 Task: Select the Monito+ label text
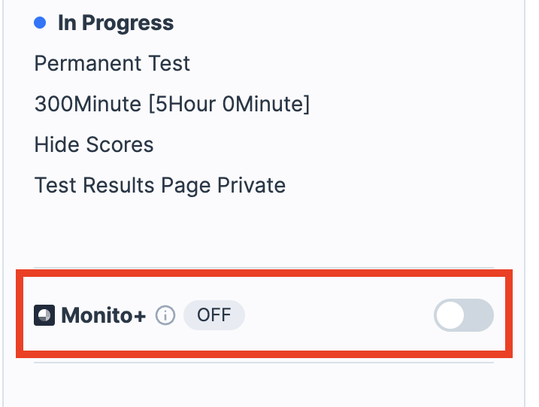[x=104, y=315]
